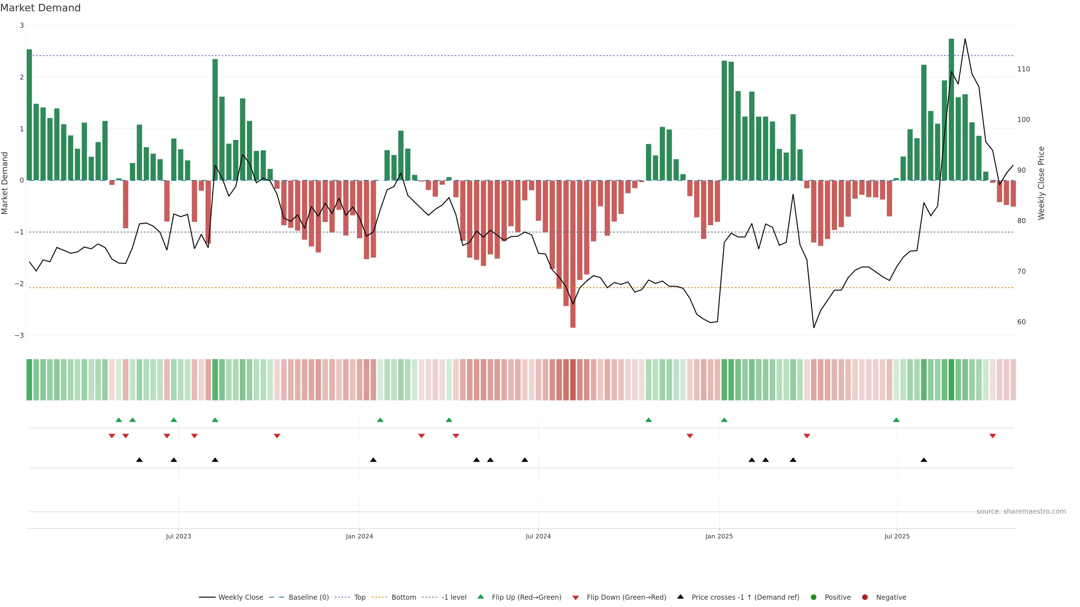Click the Jul 2025 x-axis label
Image resolution: width=1080 pixels, height=607 pixels.
(x=897, y=536)
